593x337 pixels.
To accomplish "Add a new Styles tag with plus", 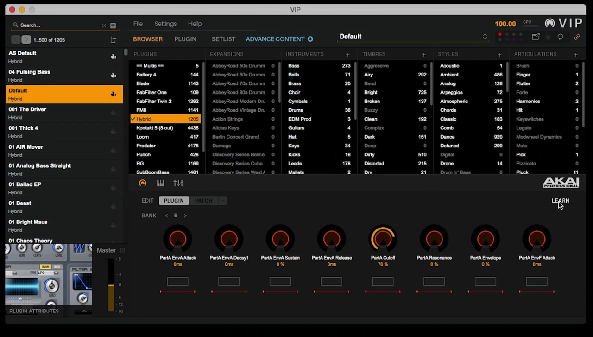I will [499, 55].
